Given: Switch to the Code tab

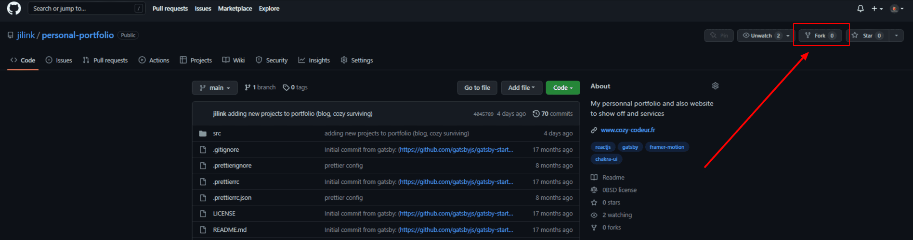Looking at the screenshot, I should (x=23, y=60).
